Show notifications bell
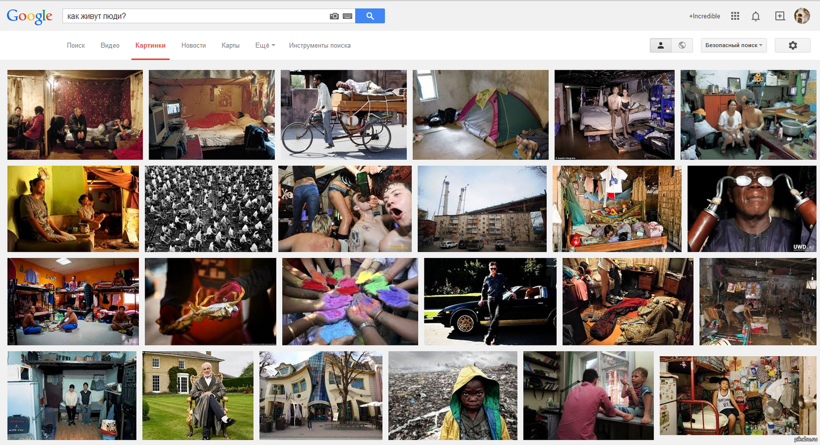The width and height of the screenshot is (820, 445). [755, 16]
